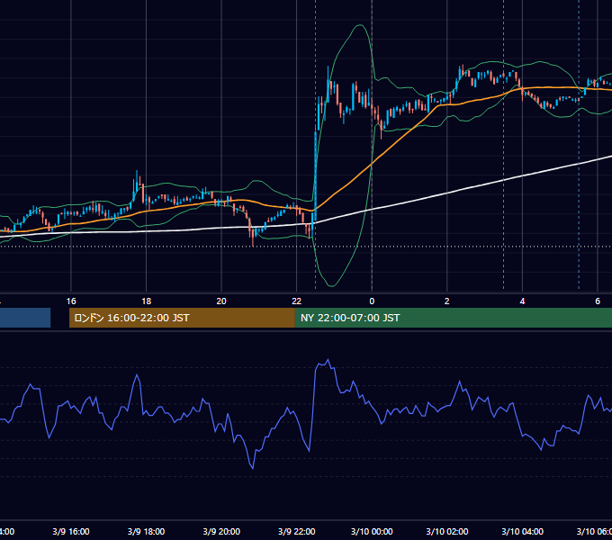Click the "6" hour label on the upper time axis
This screenshot has width=612, height=540.
[x=598, y=301]
